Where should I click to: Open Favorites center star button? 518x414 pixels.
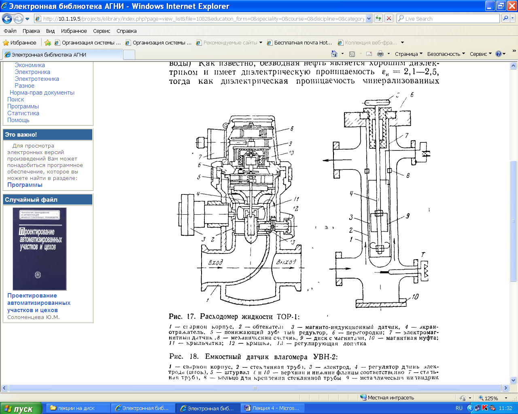(19, 42)
